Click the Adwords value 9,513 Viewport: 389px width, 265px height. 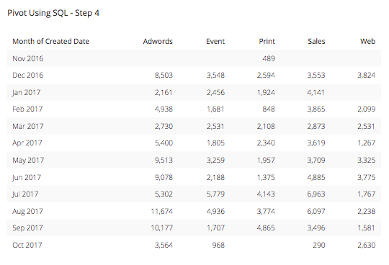(164, 160)
